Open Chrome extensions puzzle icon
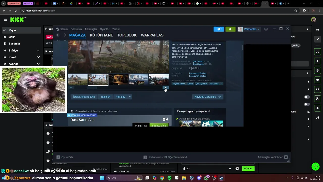The height and width of the screenshot is (182, 323). tap(304, 11)
